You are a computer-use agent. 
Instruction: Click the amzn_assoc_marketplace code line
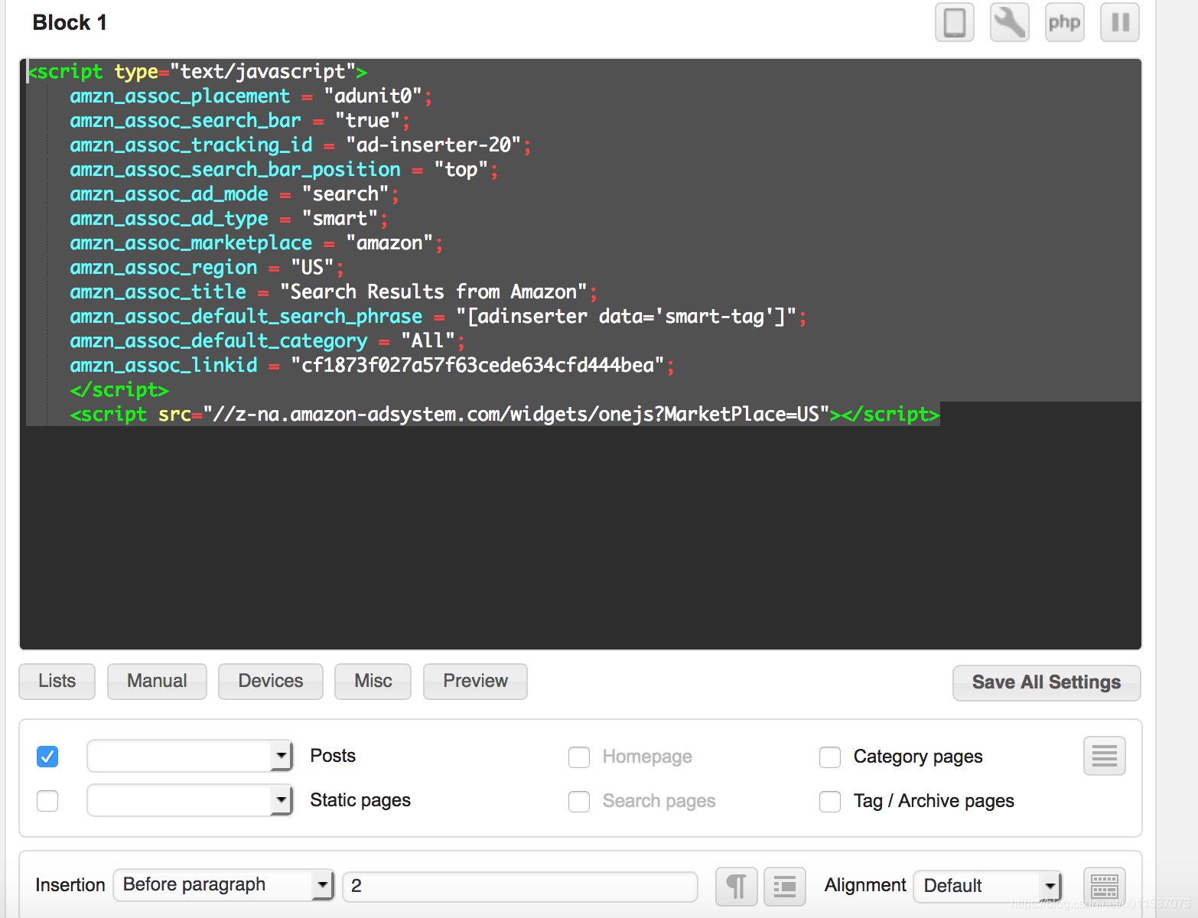[x=256, y=243]
